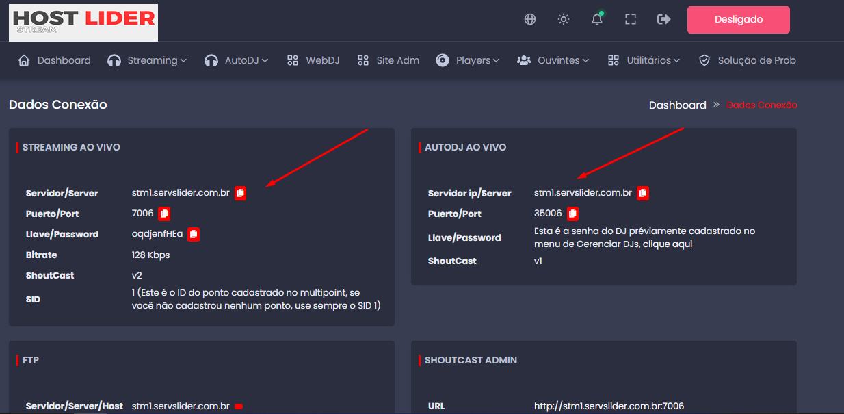
Task: Toggle light/dark theme with sun icon
Action: tap(564, 19)
